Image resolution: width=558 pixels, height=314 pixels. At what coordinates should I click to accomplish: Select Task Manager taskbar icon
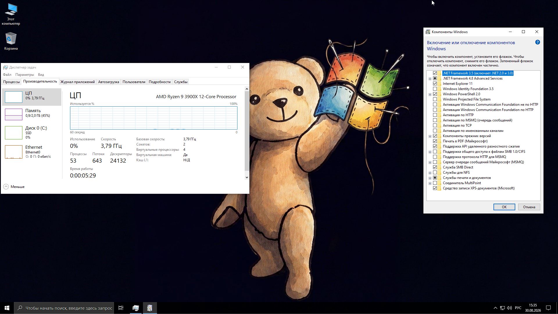[x=135, y=308]
